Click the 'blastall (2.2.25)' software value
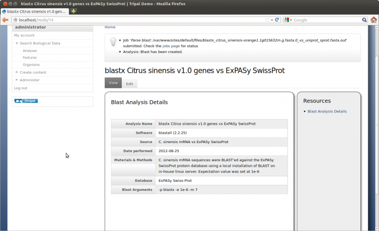The image size is (379, 231). point(172,133)
